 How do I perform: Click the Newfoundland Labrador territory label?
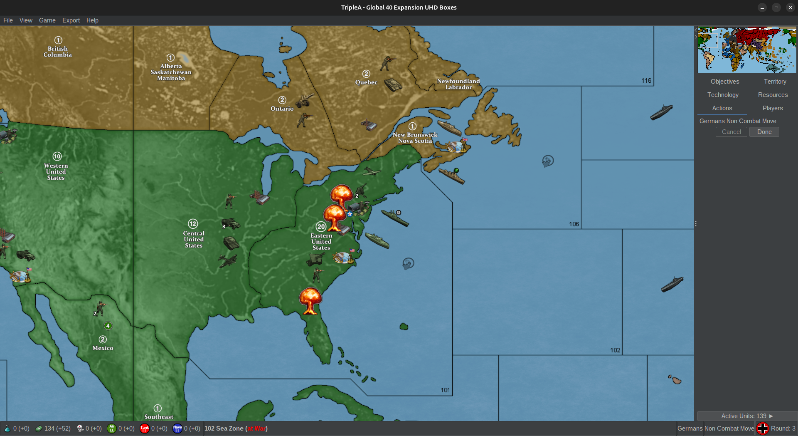[458, 84]
